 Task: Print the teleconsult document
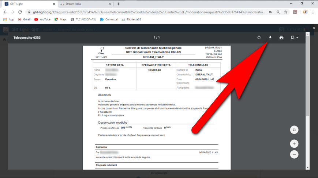pyautogui.click(x=281, y=38)
